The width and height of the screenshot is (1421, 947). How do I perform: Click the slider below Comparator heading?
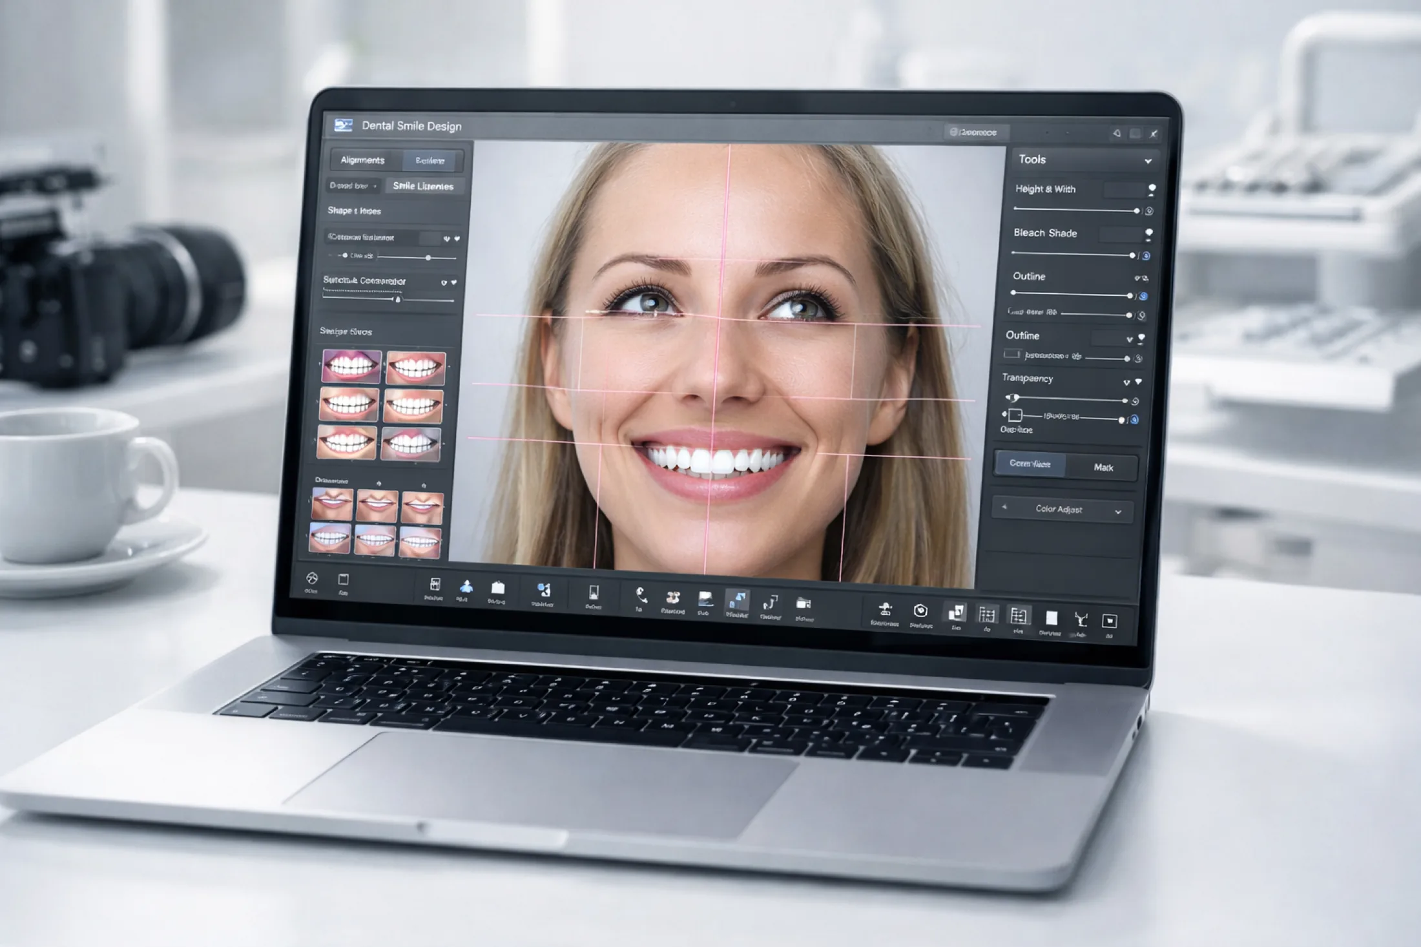click(388, 299)
